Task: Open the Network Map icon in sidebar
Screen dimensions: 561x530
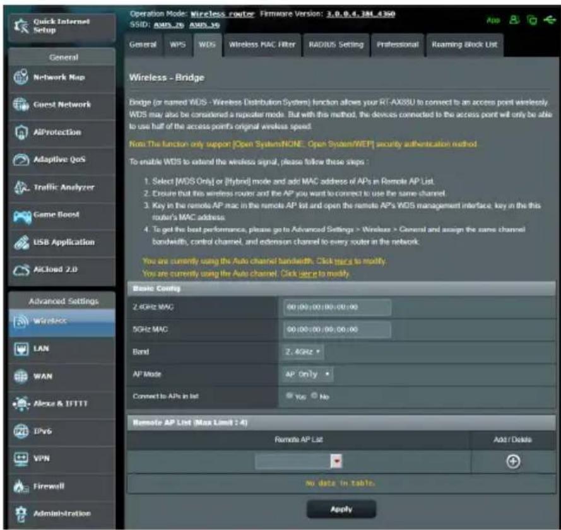Action: [21, 77]
